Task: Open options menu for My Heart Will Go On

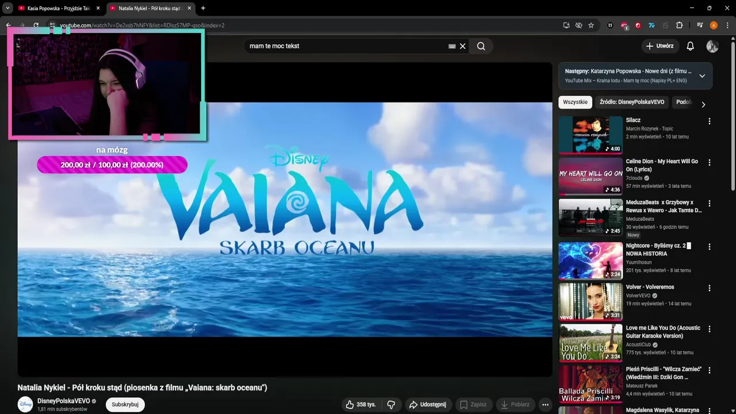Action: [710, 163]
